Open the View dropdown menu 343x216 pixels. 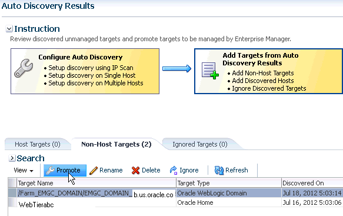coord(24,170)
